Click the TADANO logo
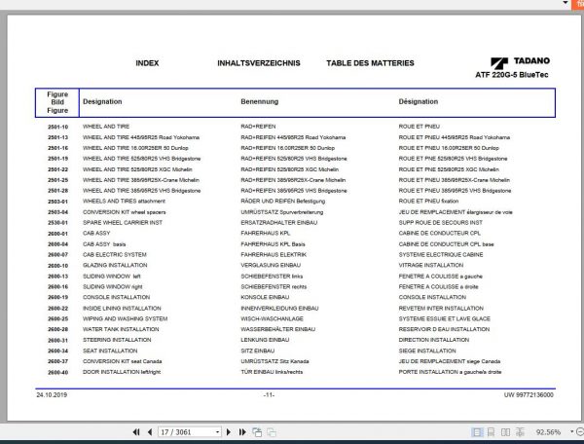 coord(520,62)
